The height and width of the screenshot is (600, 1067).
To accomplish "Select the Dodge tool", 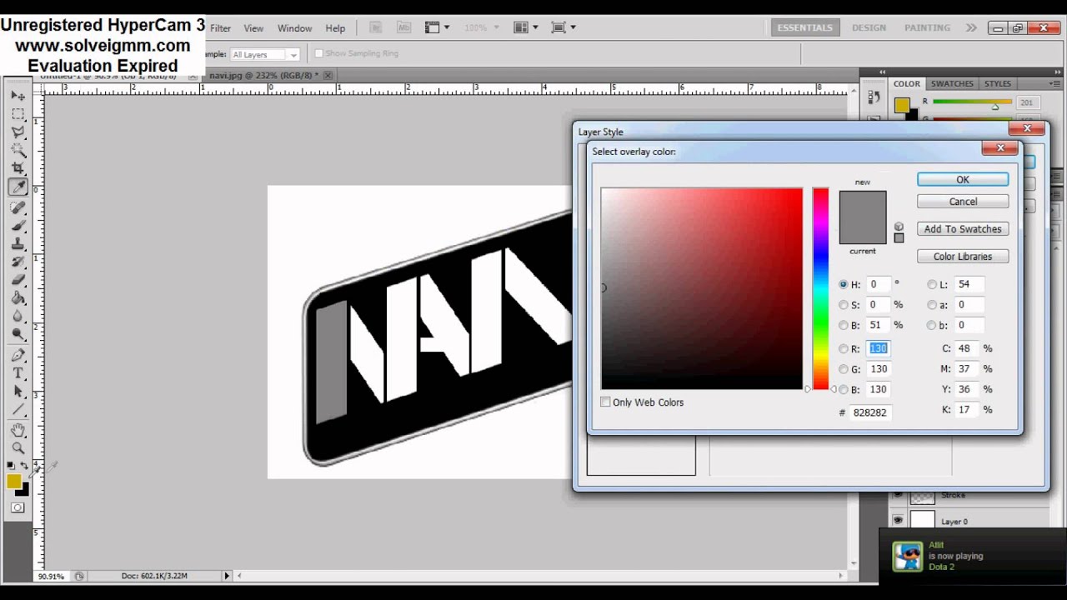I will point(18,335).
